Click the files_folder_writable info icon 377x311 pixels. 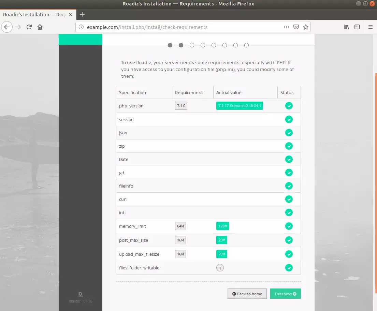pyautogui.click(x=220, y=268)
